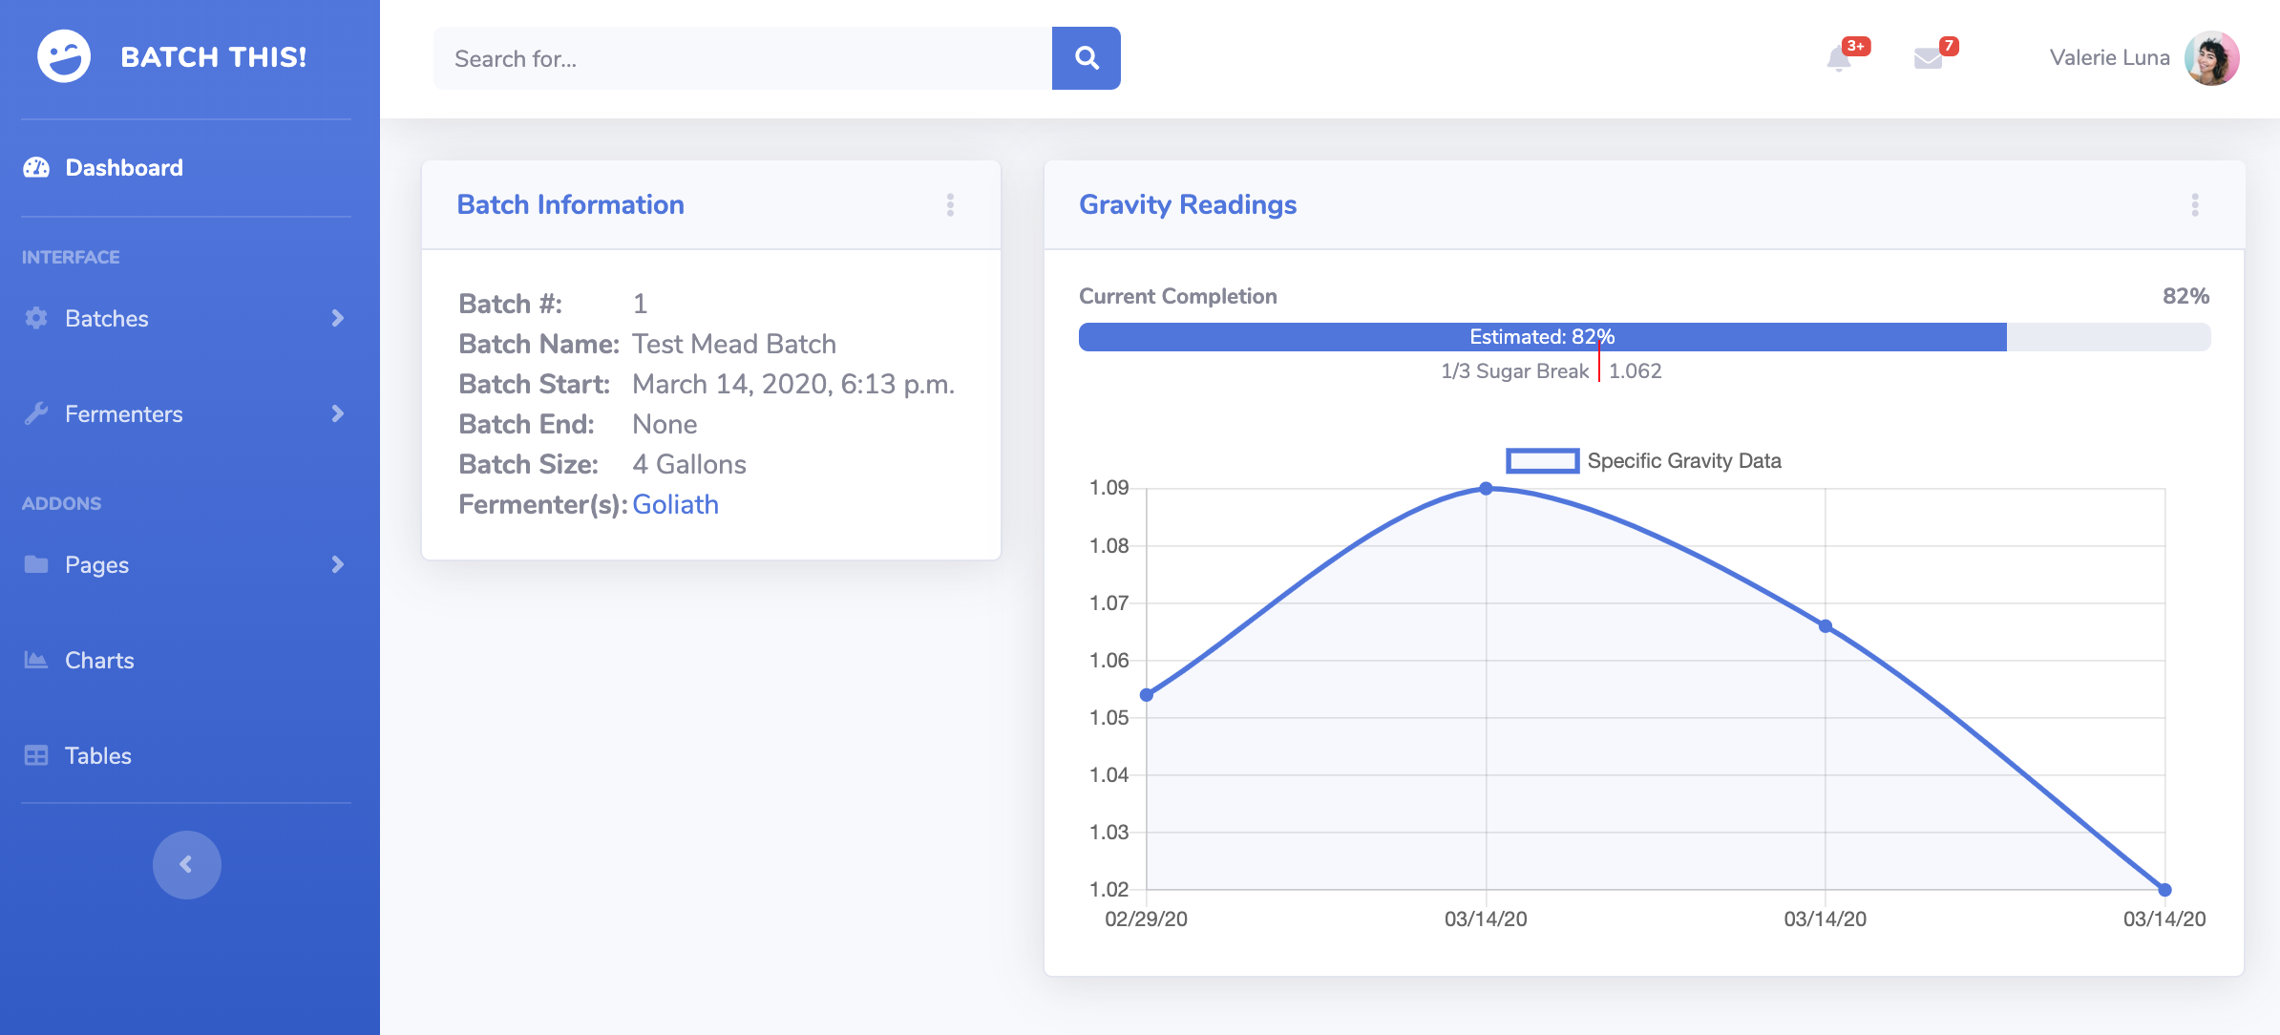
Task: Expand the Batches submenu chevron
Action: 337,318
